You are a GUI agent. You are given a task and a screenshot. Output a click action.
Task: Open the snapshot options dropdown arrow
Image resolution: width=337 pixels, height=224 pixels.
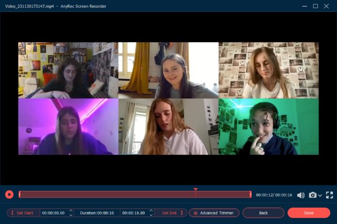coord(320,195)
